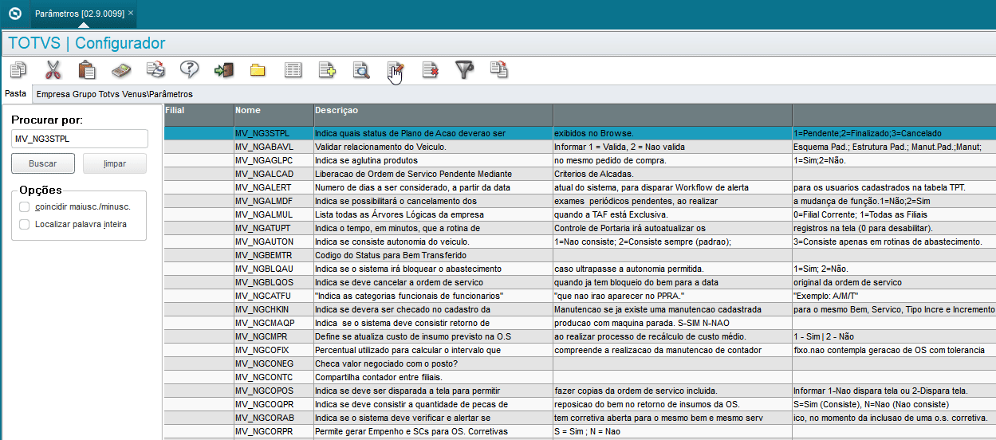Select the Pasta tab

pos(15,93)
